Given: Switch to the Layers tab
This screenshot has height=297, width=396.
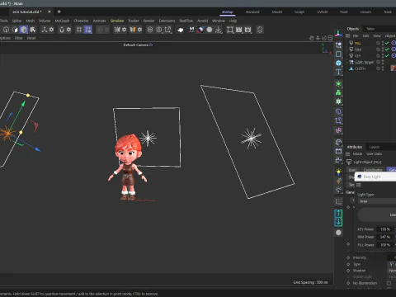Looking at the screenshot, I should [374, 147].
